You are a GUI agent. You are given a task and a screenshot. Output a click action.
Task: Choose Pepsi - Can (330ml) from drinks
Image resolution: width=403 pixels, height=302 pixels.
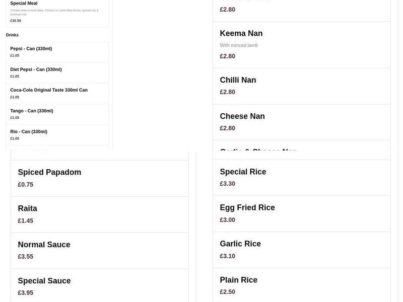[x=57, y=52]
